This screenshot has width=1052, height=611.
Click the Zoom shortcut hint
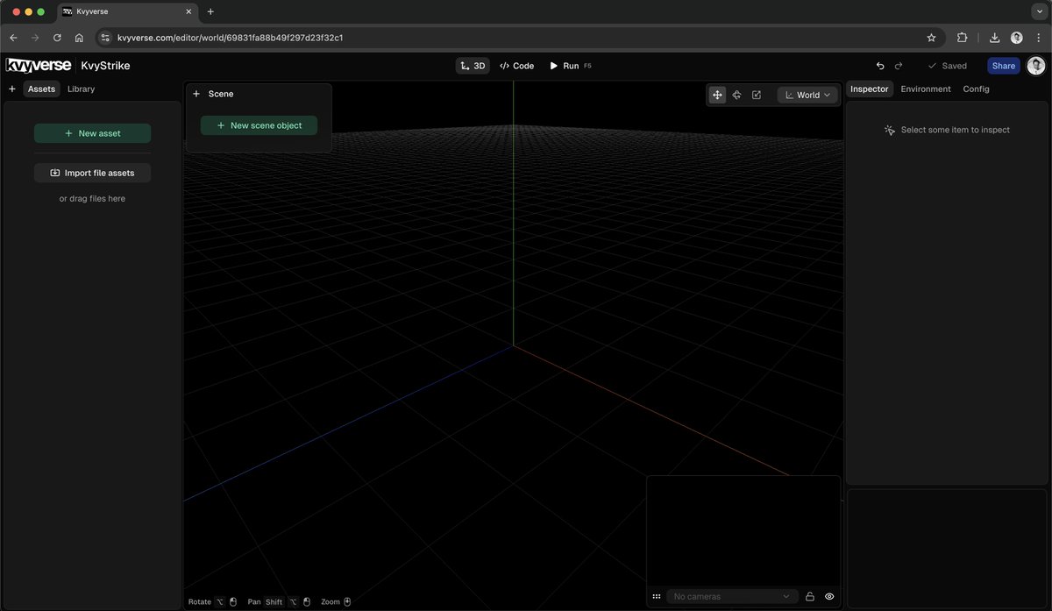[336, 601]
